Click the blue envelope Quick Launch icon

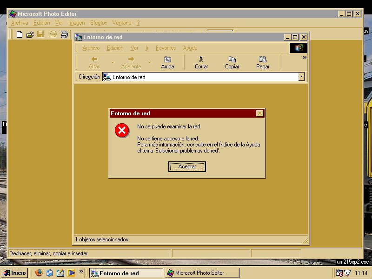click(50, 273)
